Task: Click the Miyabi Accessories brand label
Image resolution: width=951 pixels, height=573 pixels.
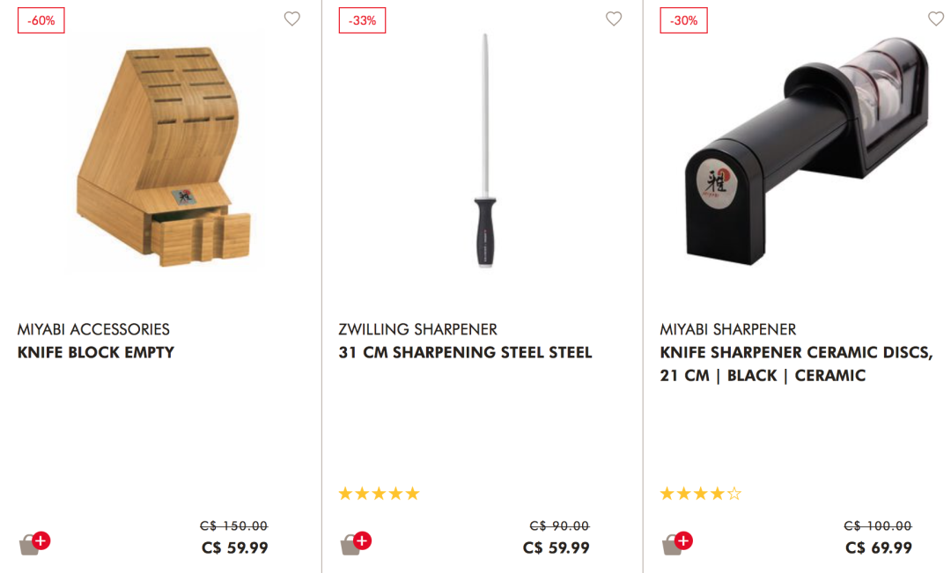Action: pyautogui.click(x=93, y=330)
